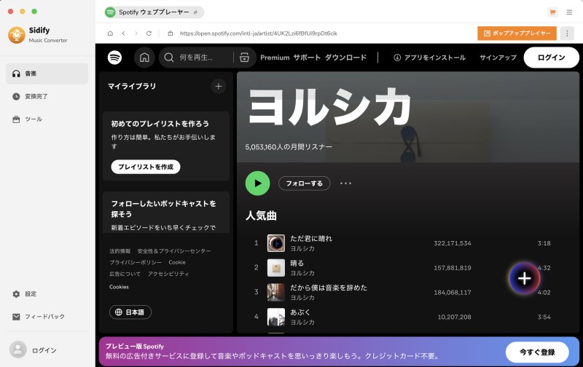
Task: Click アプリをインストール
Action: pyautogui.click(x=429, y=58)
